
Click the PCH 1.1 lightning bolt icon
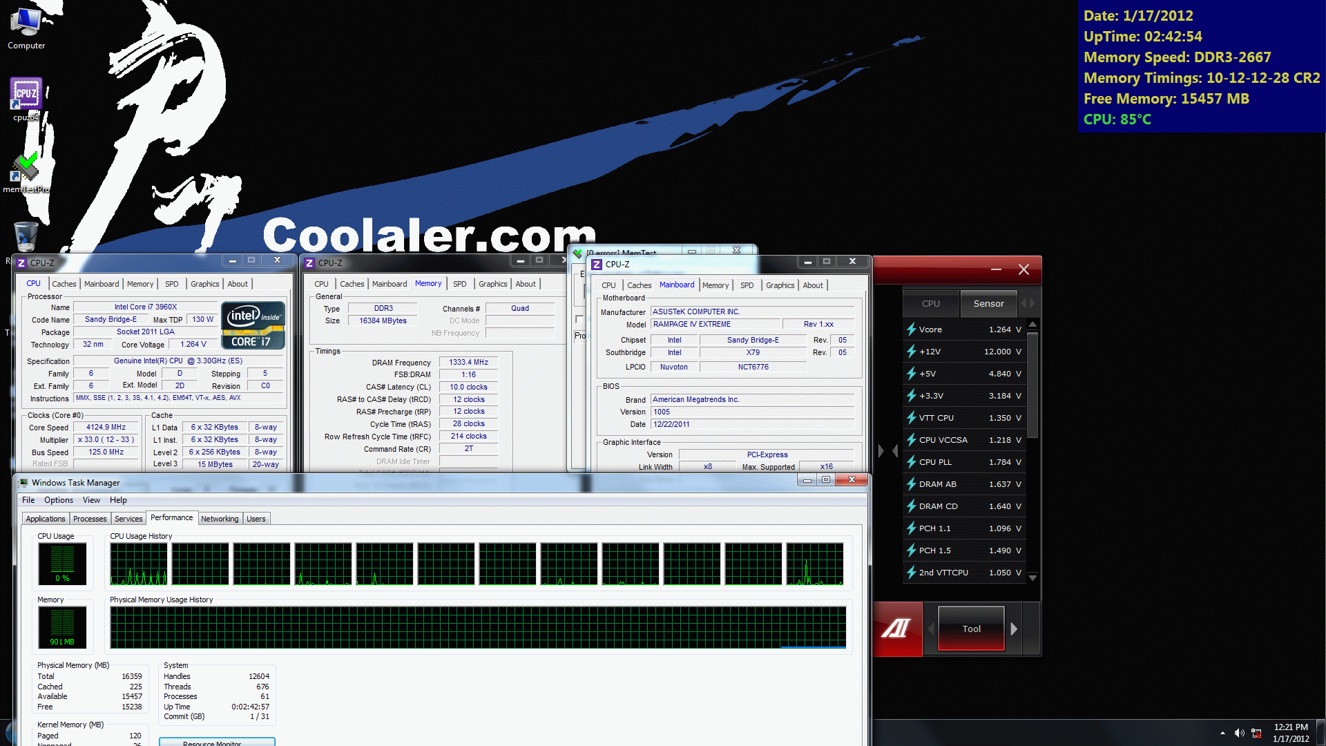(911, 528)
